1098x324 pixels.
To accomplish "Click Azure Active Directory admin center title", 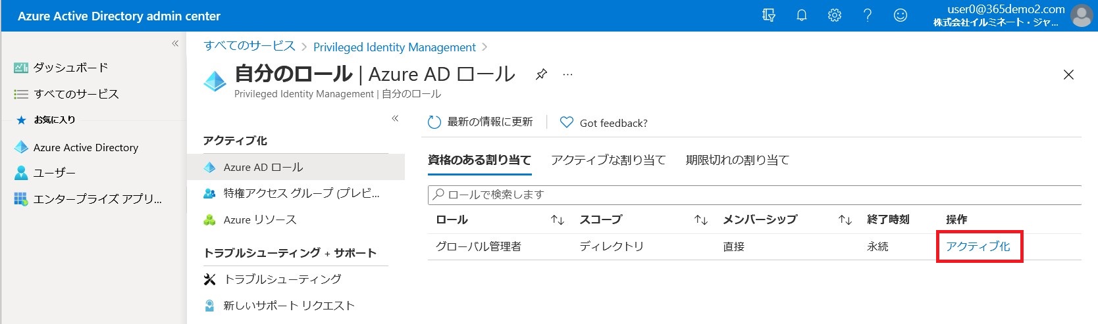I will click(x=119, y=16).
